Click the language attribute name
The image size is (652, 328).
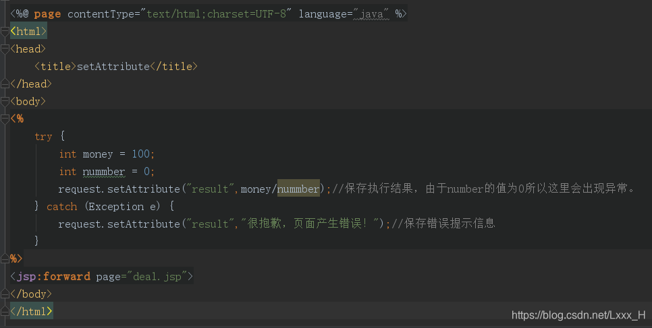click(323, 13)
